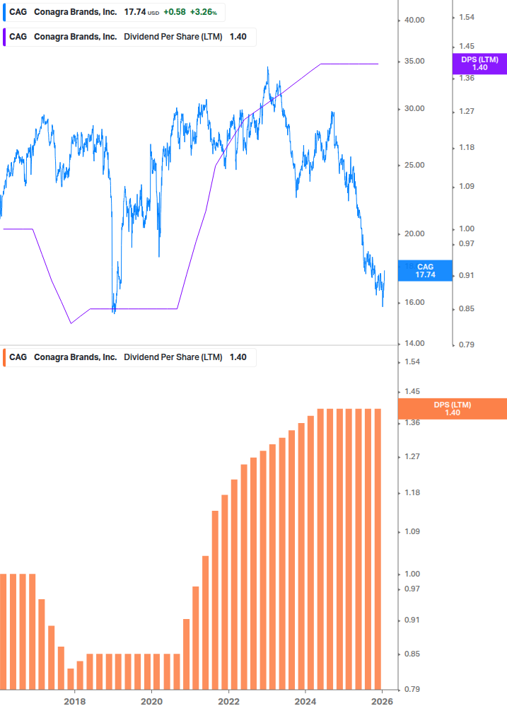Click the 2024 label on the time axis
Screen dimensions: 507x711
(x=305, y=702)
